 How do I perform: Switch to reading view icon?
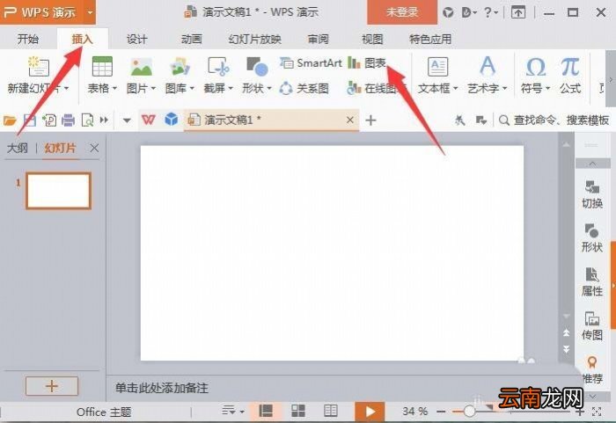[330, 412]
